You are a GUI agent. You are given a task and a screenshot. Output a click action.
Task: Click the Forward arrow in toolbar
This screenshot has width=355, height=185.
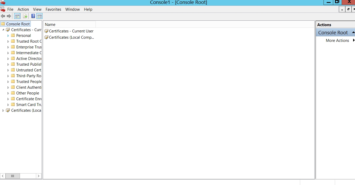[x=9, y=16]
